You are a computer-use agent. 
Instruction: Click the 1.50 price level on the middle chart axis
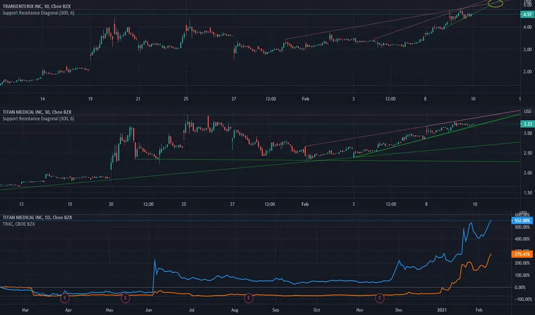pyautogui.click(x=527, y=193)
